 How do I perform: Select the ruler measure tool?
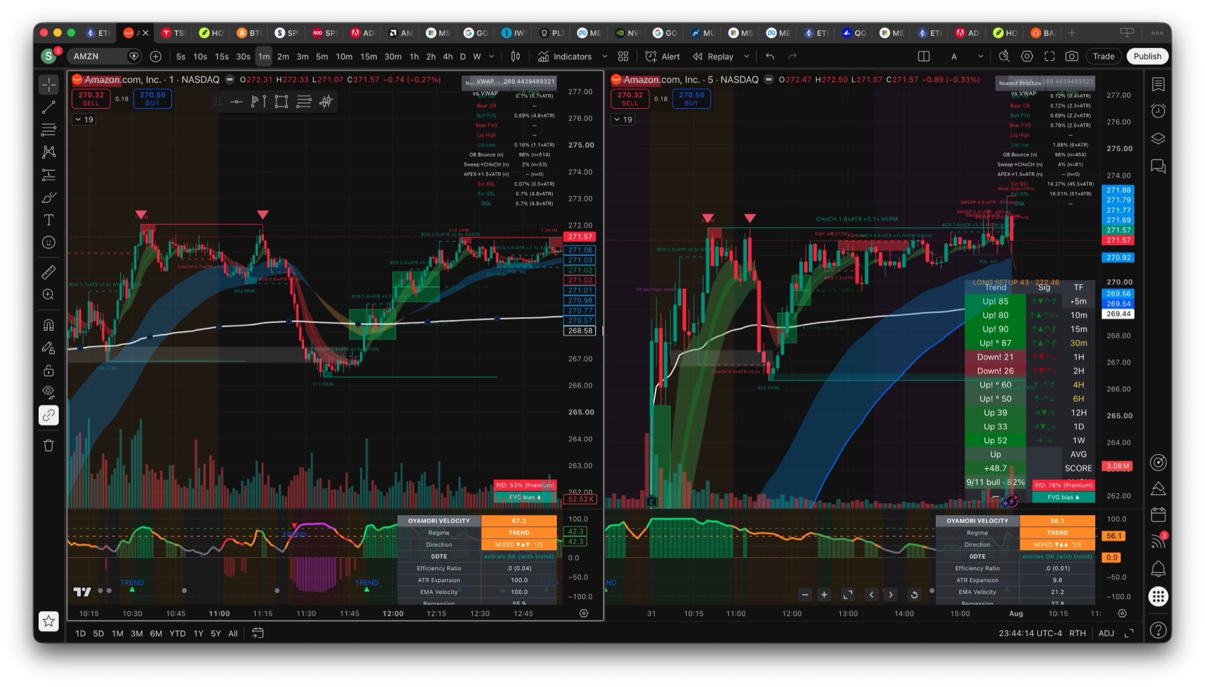tap(49, 272)
